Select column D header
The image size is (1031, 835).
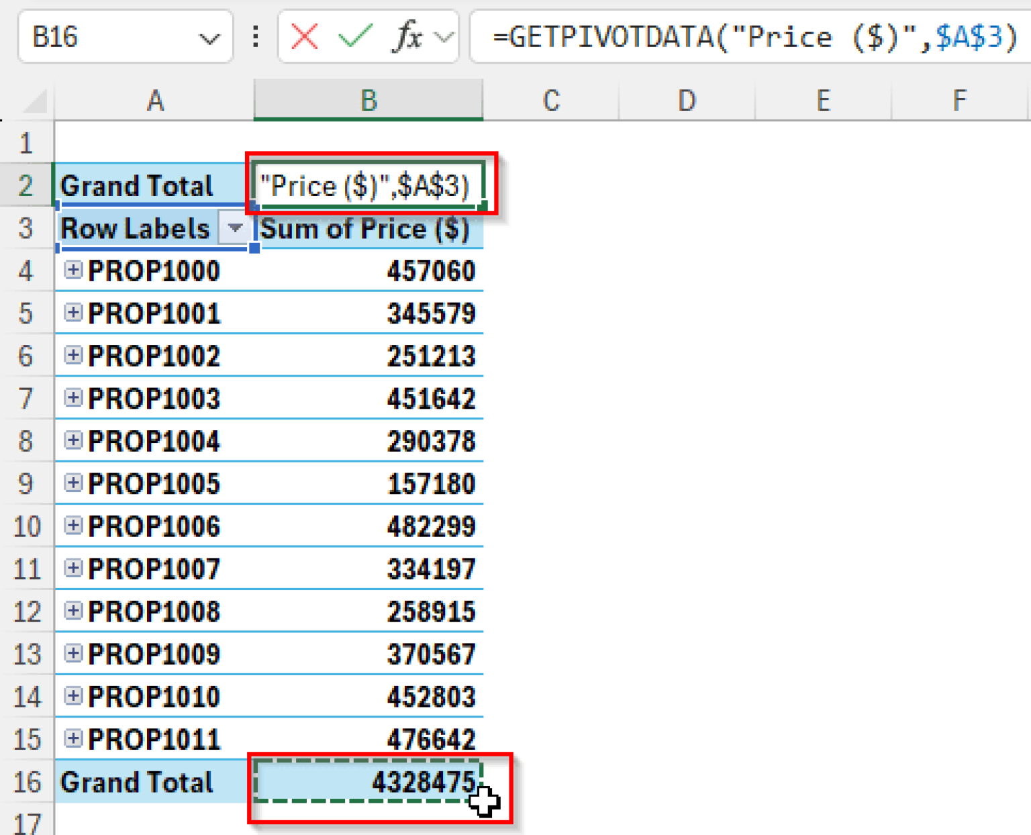pyautogui.click(x=687, y=101)
